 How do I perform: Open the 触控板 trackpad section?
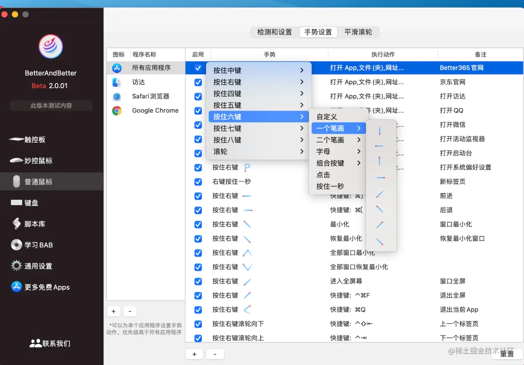(x=52, y=140)
